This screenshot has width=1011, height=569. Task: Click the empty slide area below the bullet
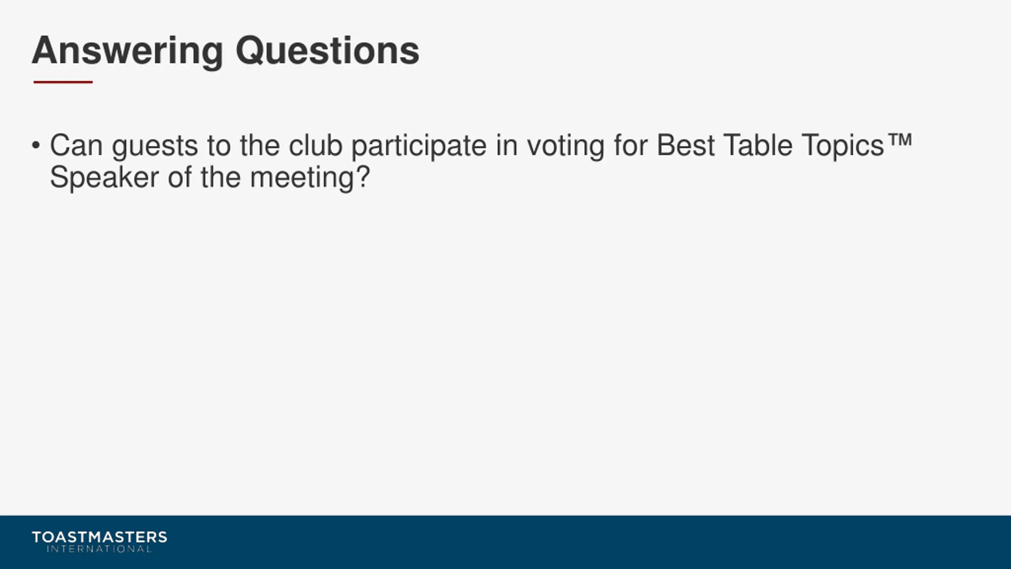505,348
